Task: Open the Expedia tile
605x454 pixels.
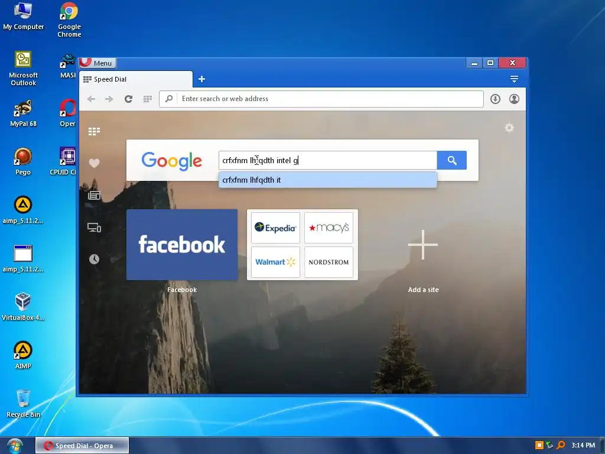Action: (x=275, y=228)
